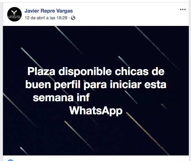Click the VARGAS wordmark in the avatar

(x=14, y=17)
